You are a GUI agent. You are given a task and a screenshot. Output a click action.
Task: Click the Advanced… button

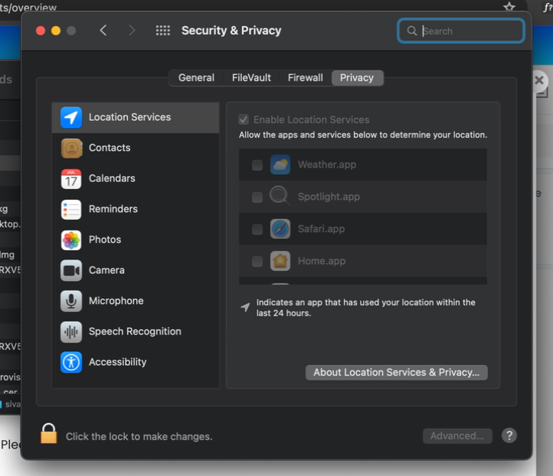pos(457,436)
